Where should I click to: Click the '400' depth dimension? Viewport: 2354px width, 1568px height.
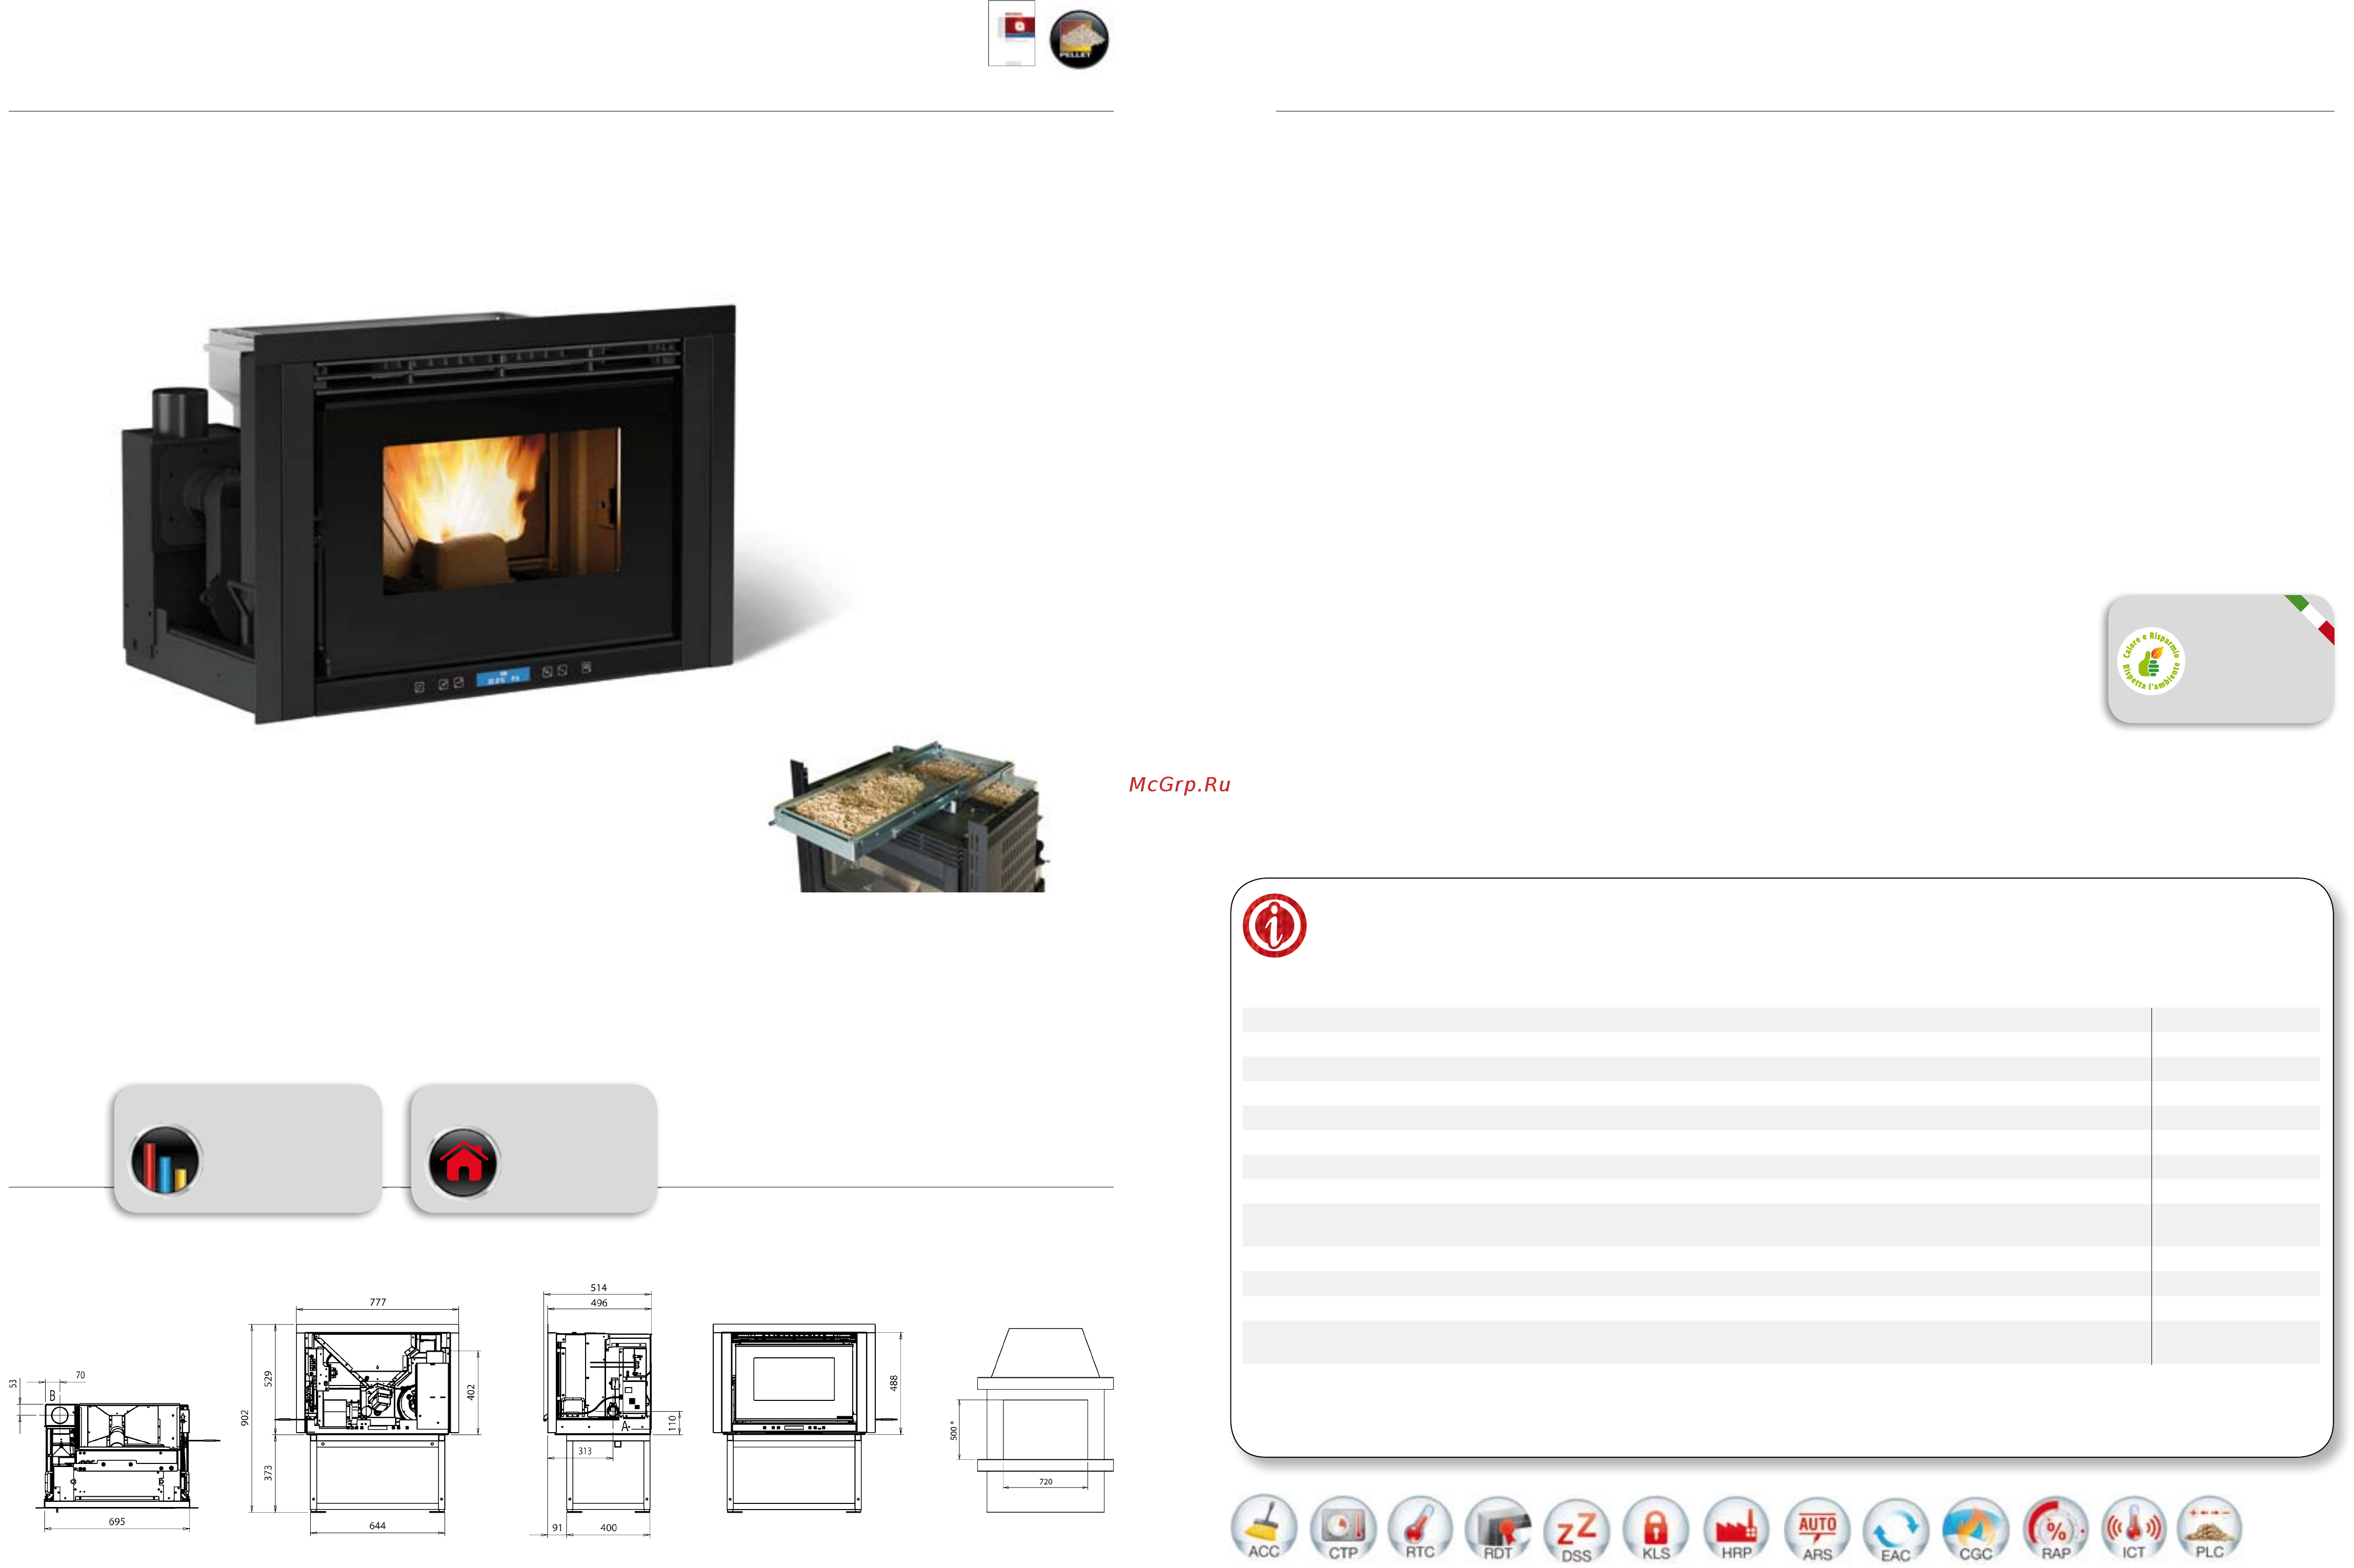click(x=608, y=1528)
